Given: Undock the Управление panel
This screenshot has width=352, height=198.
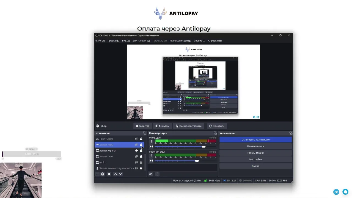Looking at the screenshot, I should (x=291, y=133).
